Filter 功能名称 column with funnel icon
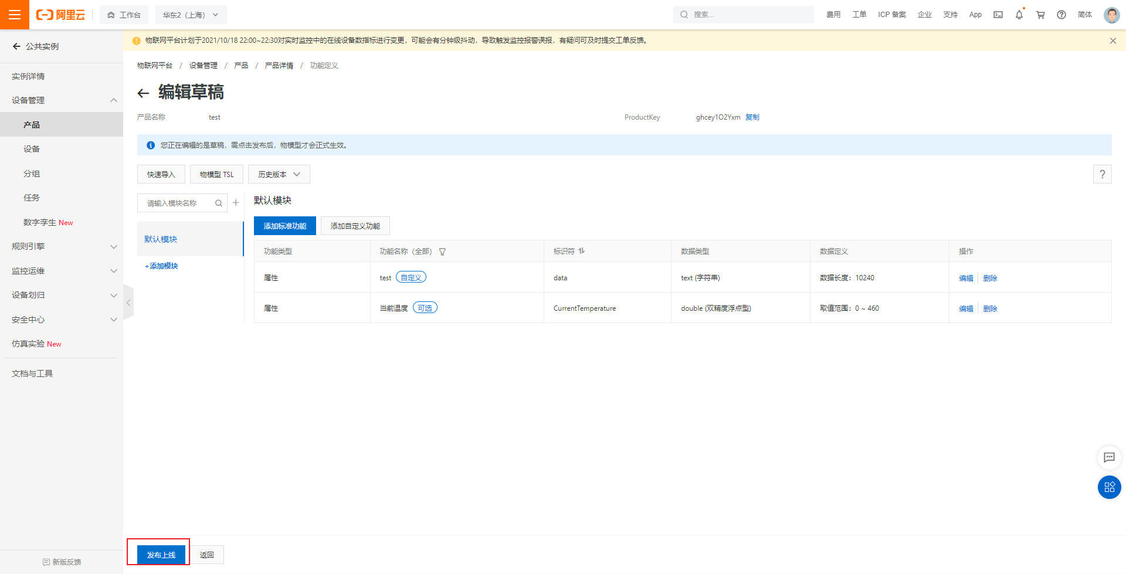 (x=442, y=252)
